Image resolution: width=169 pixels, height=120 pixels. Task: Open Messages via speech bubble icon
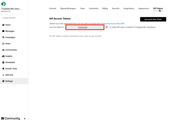[x=3, y=31]
